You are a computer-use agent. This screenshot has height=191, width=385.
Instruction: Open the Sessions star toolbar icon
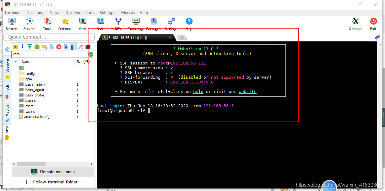tap(65, 24)
